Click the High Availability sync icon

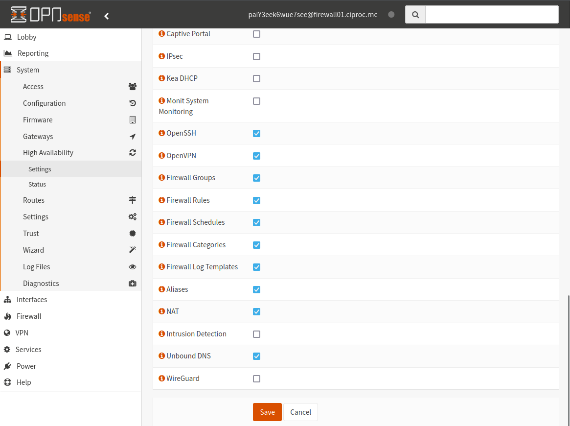coord(132,152)
